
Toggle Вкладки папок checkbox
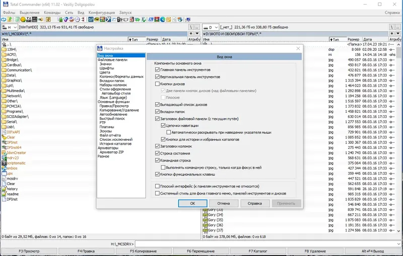(x=157, y=112)
